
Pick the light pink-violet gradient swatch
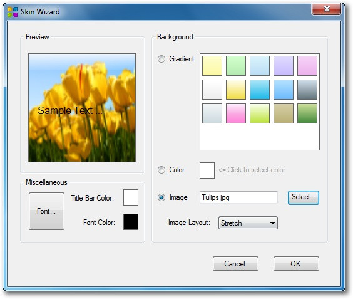pyautogui.click(x=307, y=66)
